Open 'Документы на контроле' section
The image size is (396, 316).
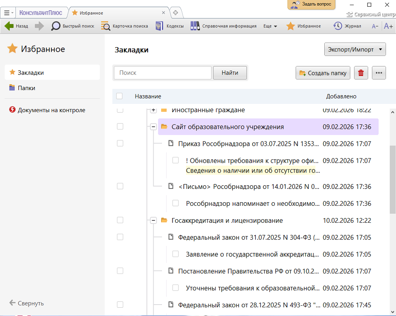[51, 110]
